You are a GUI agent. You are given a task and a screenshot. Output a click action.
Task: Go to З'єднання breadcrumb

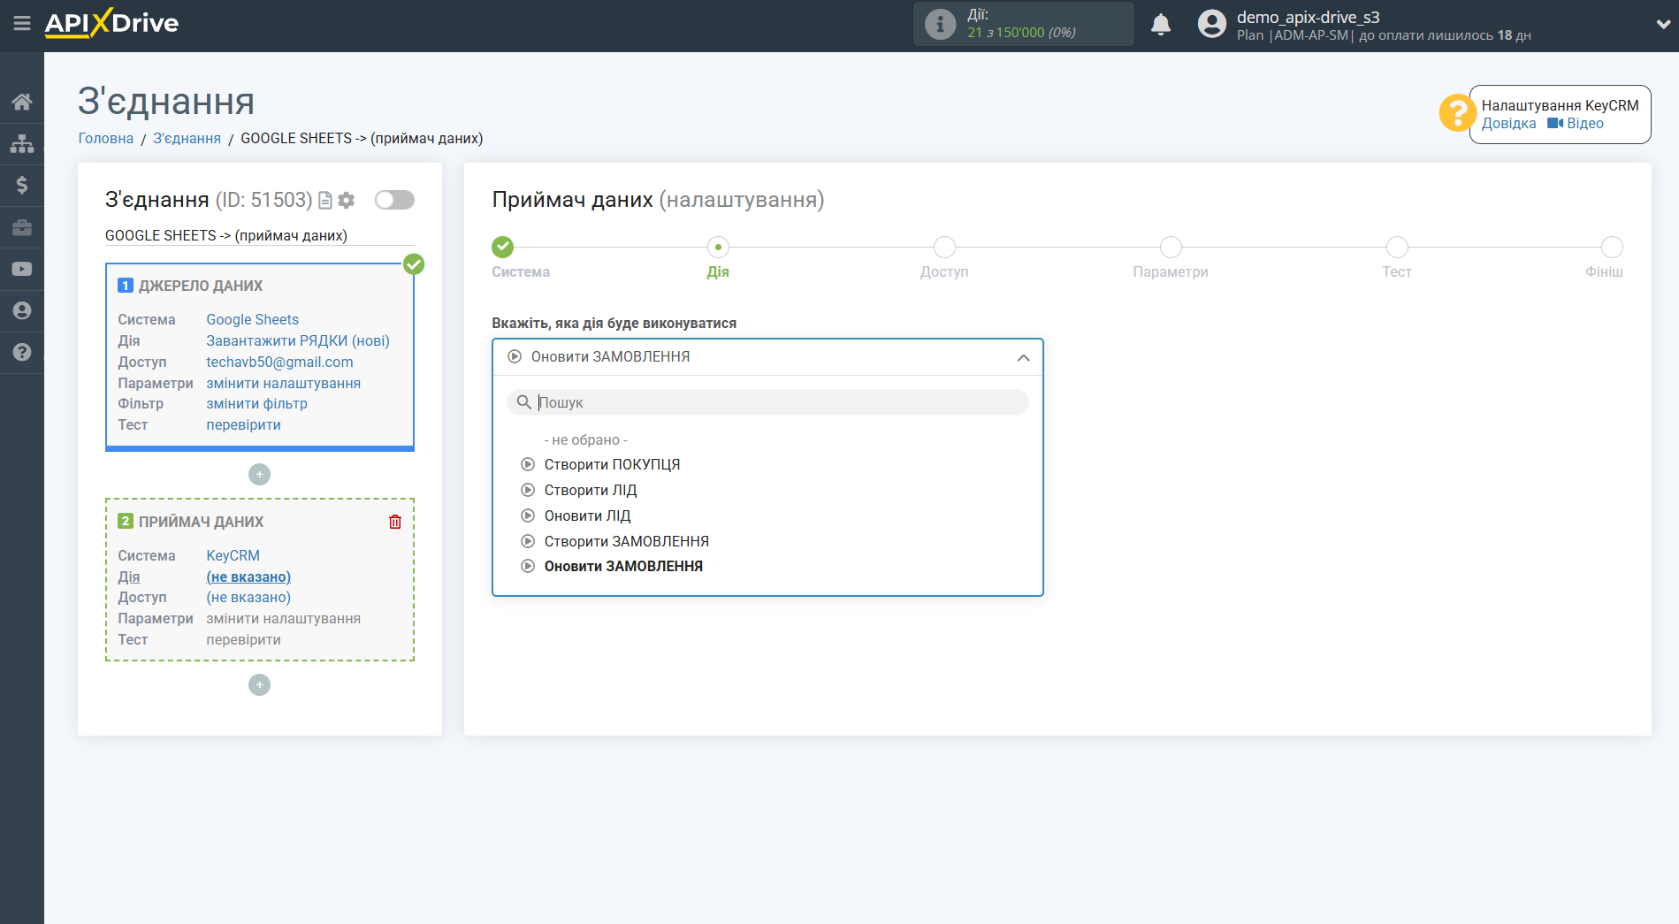pyautogui.click(x=187, y=138)
